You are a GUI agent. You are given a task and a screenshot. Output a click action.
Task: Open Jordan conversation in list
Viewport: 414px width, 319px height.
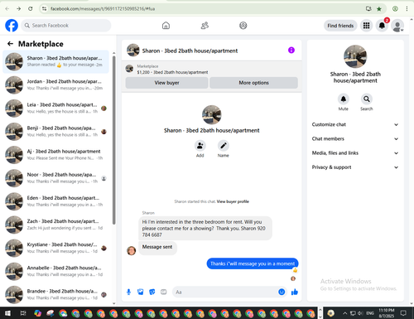click(x=56, y=85)
